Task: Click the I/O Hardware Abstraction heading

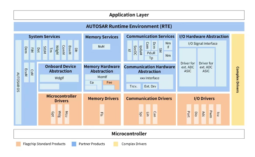Action: tap(204, 37)
